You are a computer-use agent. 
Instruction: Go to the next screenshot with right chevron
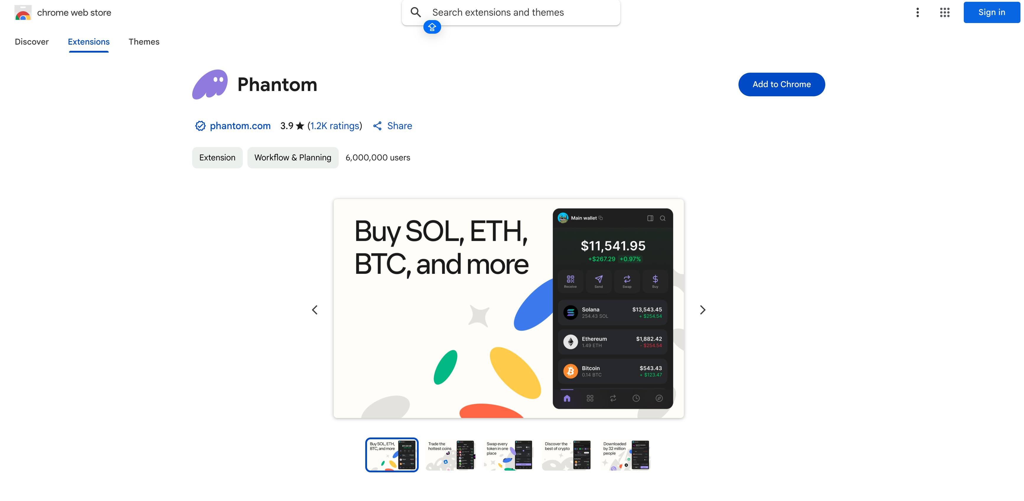(702, 310)
